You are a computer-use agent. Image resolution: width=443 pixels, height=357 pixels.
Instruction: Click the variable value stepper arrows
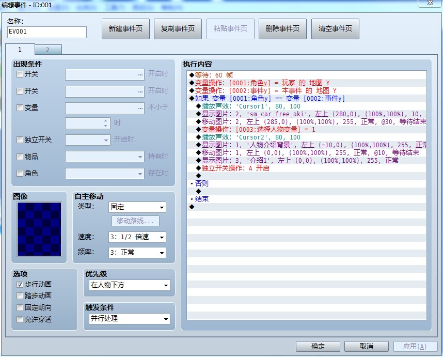[106, 123]
